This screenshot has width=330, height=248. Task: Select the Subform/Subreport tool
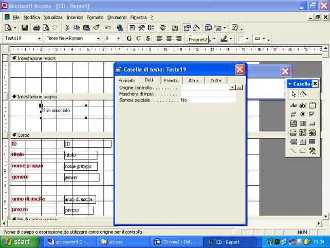pos(312,141)
